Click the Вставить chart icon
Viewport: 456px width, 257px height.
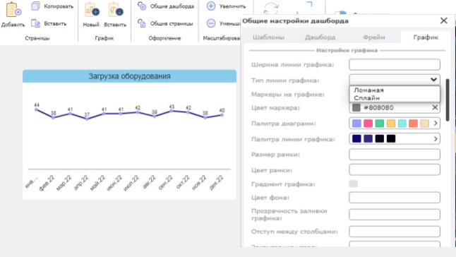116,10
